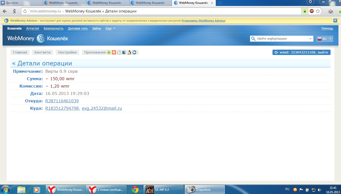Click the Android app icon
The image size is (341, 194).
click(109, 52)
